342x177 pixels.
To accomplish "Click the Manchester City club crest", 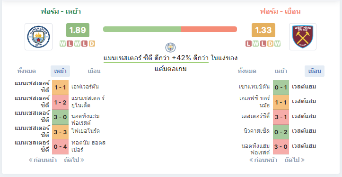I will (x=38, y=37).
